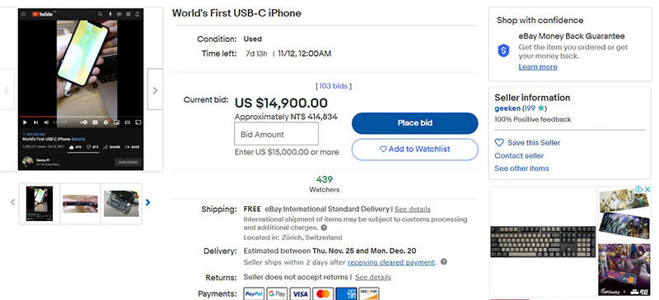Select the second thumbnail of phone side view

tap(80, 204)
